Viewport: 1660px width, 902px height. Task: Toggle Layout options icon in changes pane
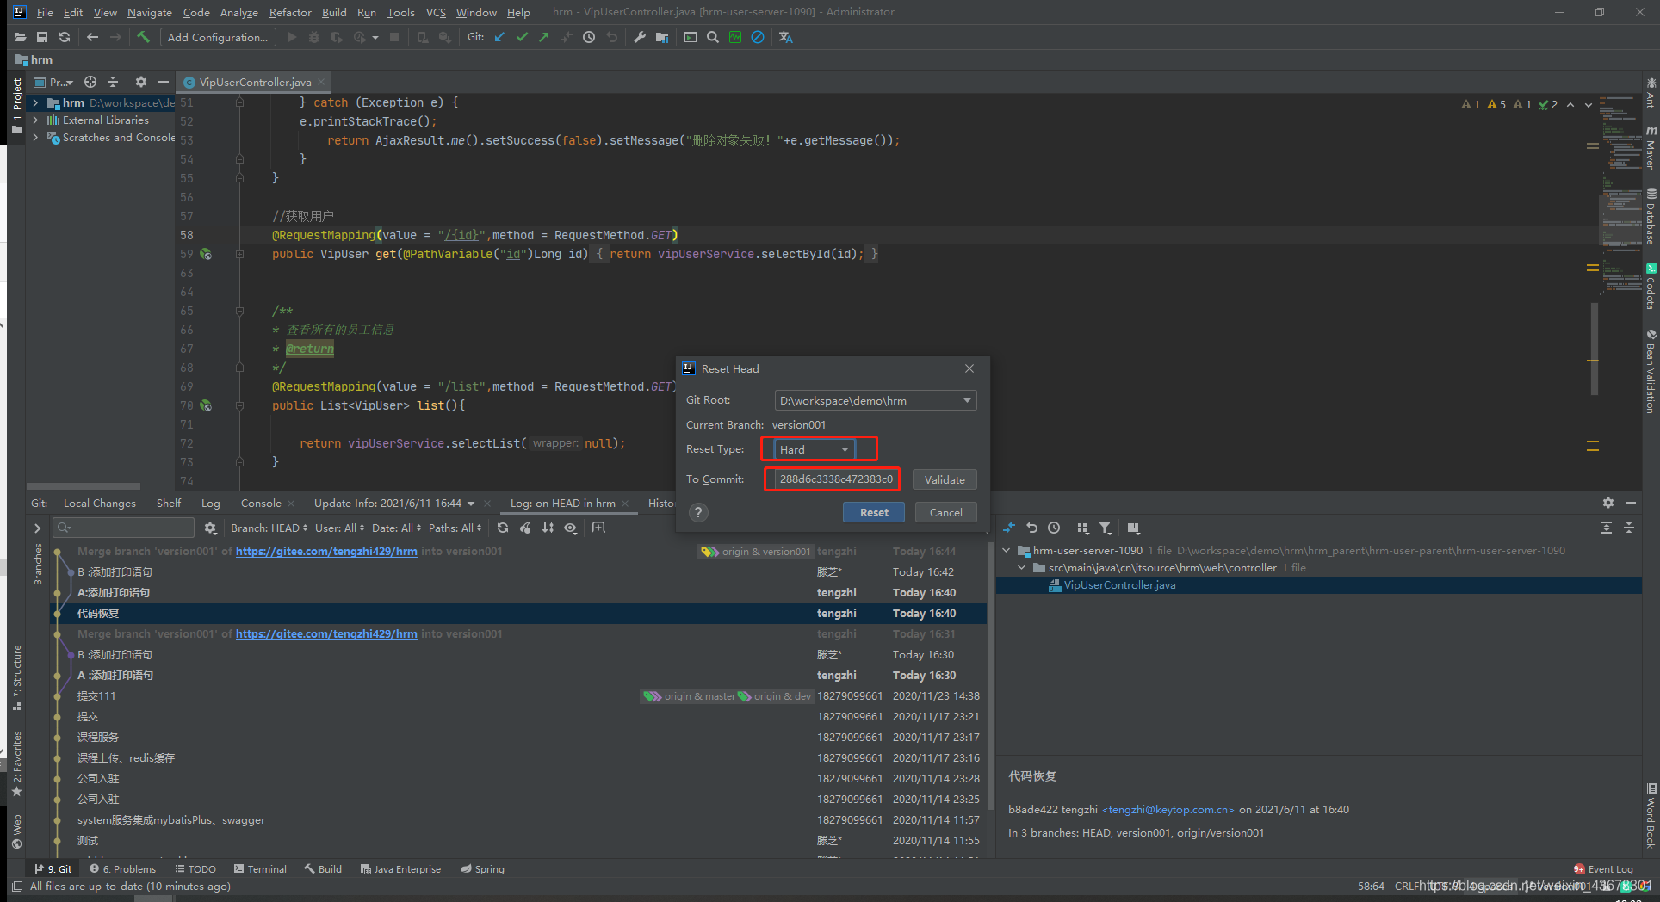1133,528
